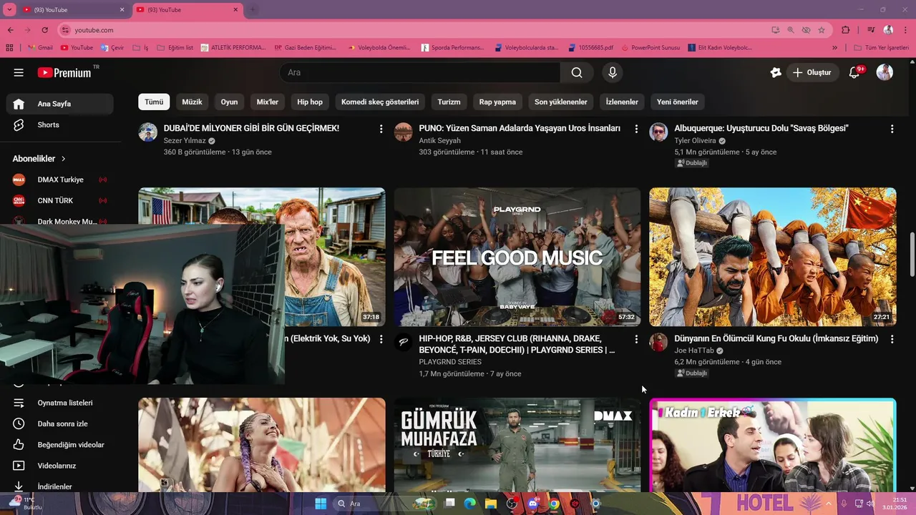Click the YouTube Premium logo

click(x=64, y=72)
